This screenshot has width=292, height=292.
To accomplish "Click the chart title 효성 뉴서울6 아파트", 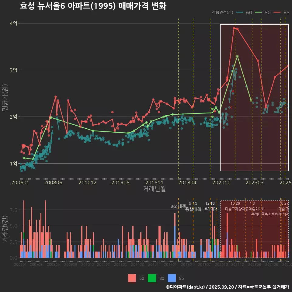I will point(93,6).
